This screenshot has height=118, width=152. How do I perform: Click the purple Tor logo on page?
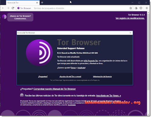pyautogui.click(x=4, y=17)
